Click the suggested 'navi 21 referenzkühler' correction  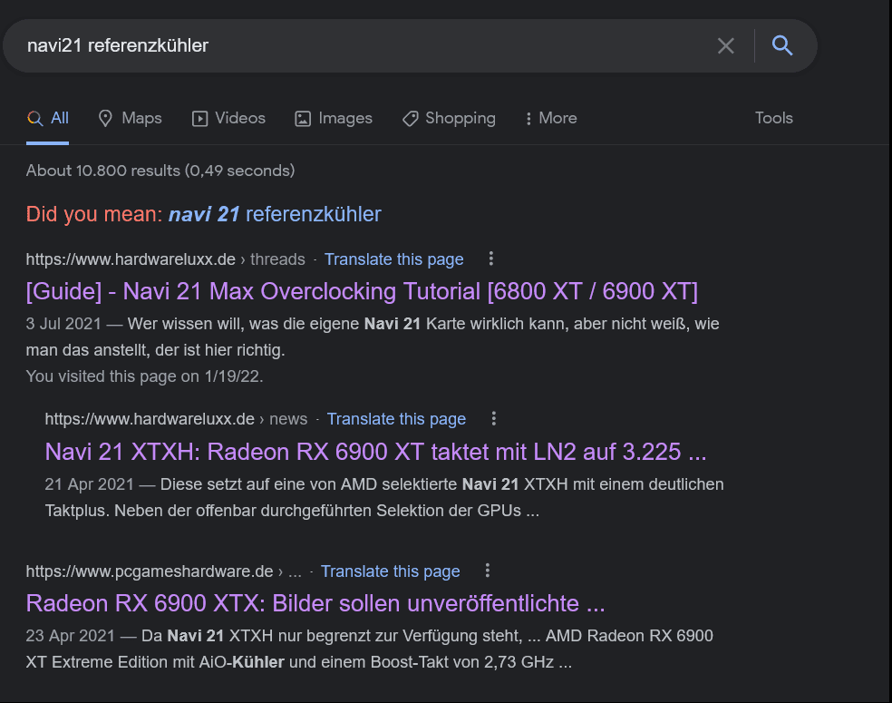pyautogui.click(x=275, y=215)
